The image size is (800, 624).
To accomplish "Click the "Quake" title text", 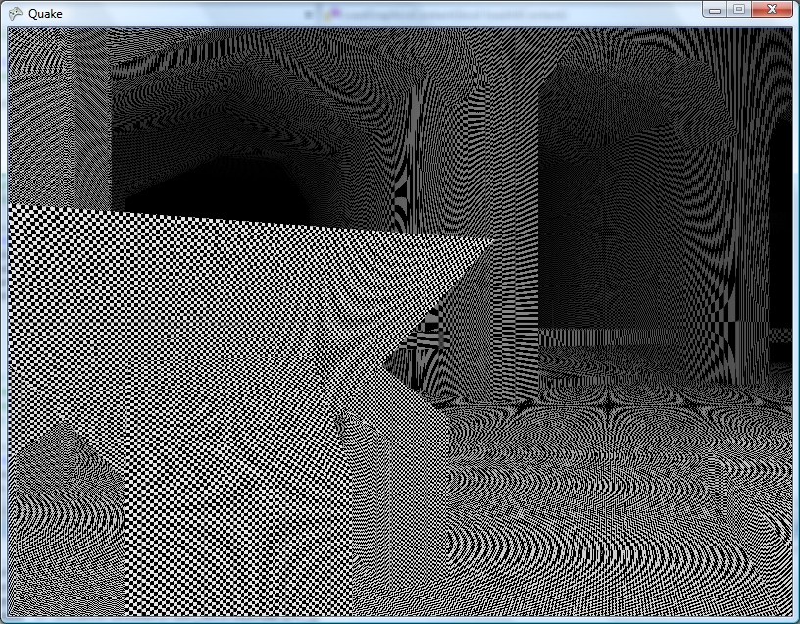I will [45, 14].
